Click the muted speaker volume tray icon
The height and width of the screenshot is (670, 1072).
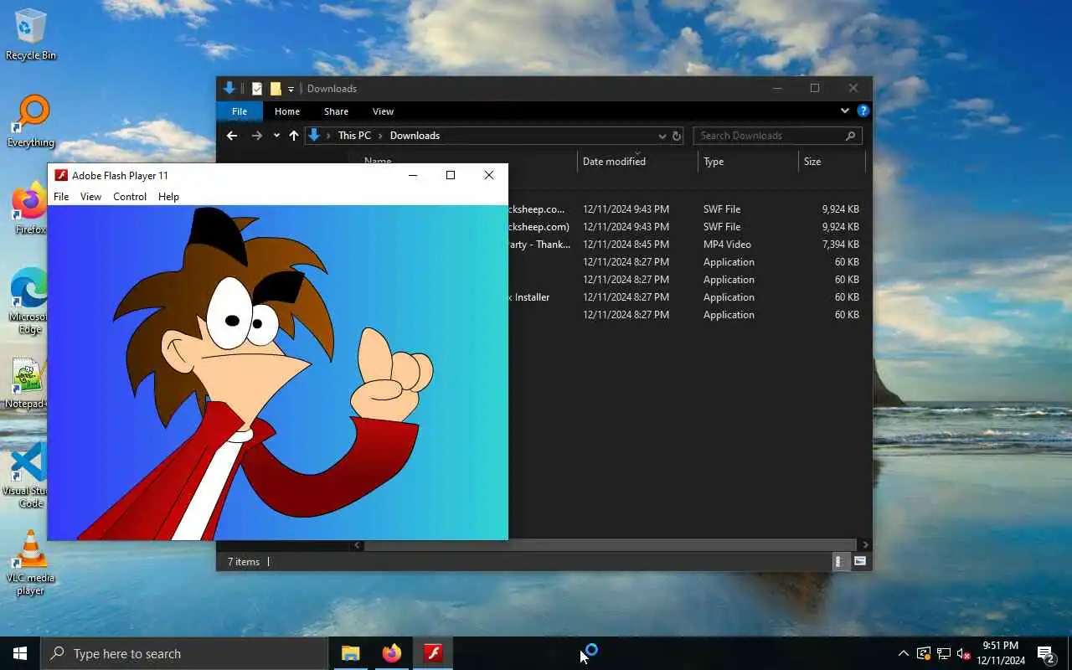(x=963, y=653)
